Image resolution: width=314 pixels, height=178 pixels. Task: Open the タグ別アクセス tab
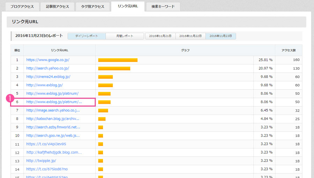pos(93,7)
